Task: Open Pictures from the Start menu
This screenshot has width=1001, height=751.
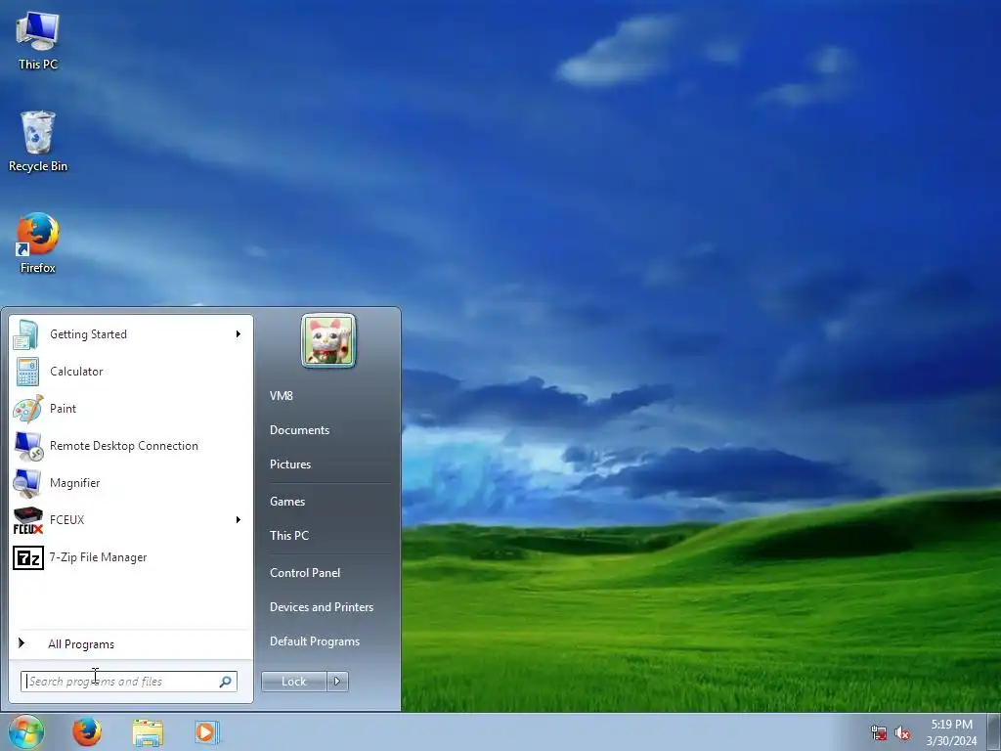Action: click(289, 464)
